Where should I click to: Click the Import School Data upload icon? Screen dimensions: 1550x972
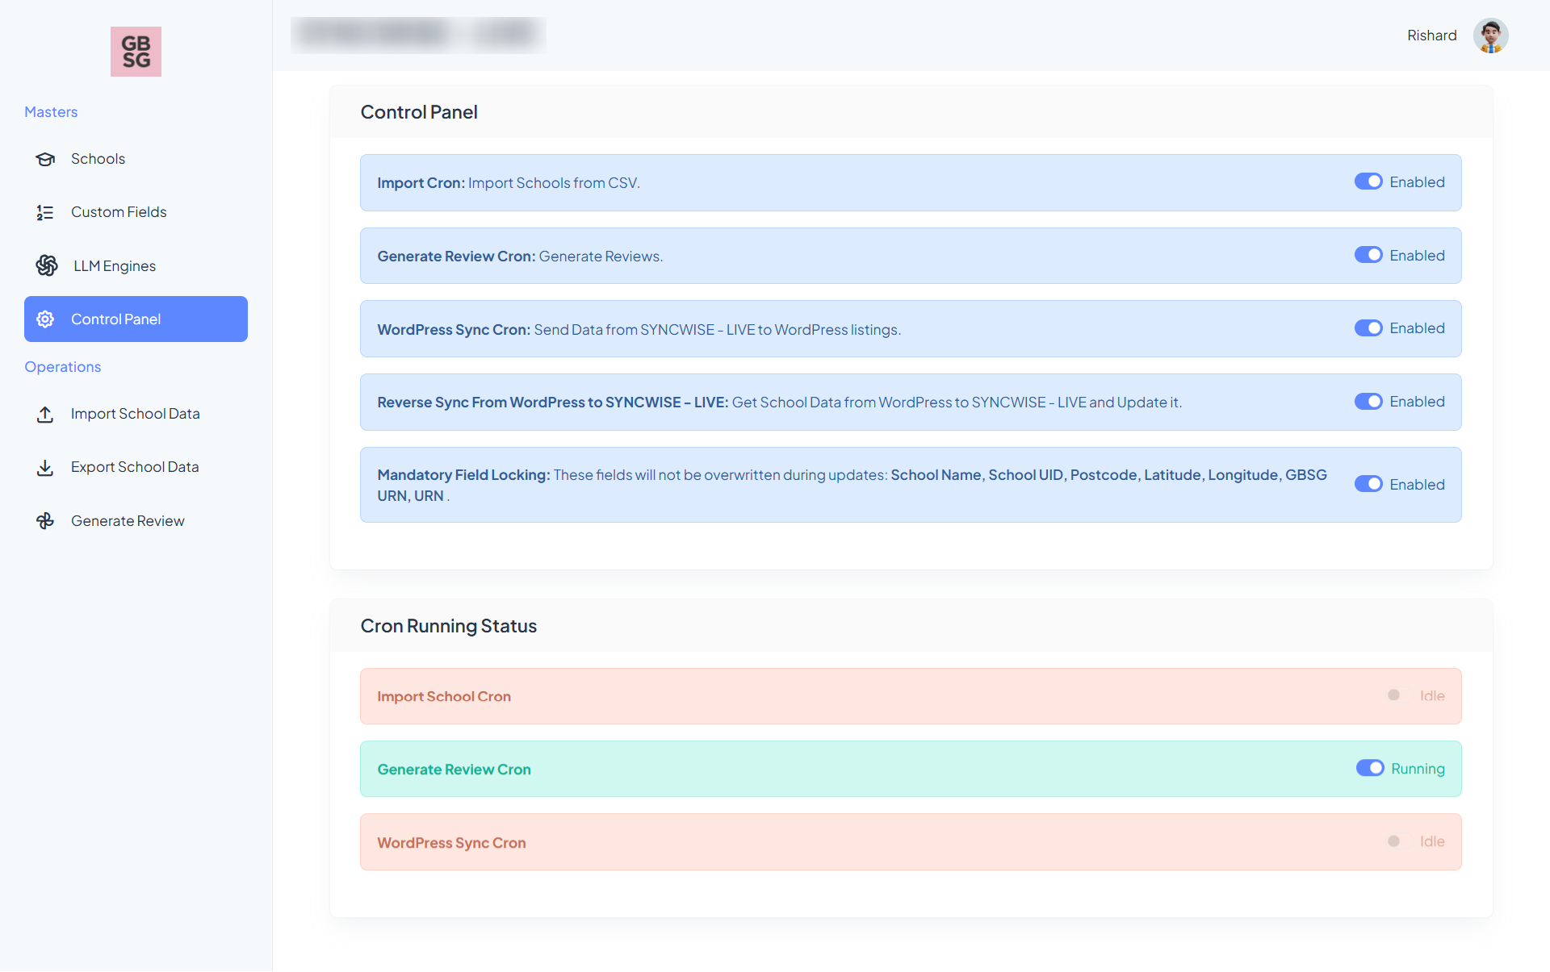tap(45, 414)
